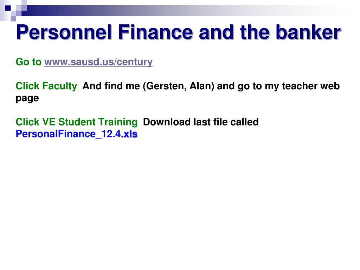The height and width of the screenshot is (270, 360).
Task: Click the dark navy square slide decoration
Action: coord(7,8)
